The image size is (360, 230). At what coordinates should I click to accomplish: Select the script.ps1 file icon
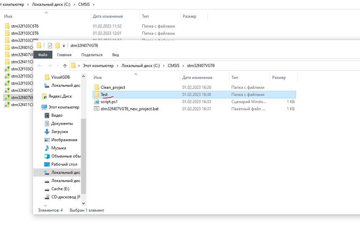point(97,101)
